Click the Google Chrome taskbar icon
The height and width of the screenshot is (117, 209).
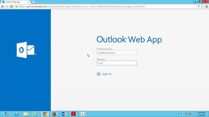tap(45, 114)
